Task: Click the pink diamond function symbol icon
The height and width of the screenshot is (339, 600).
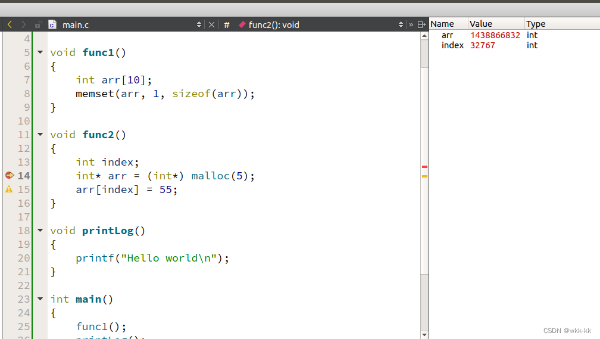Action: [242, 25]
